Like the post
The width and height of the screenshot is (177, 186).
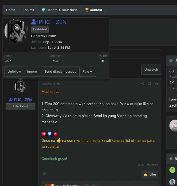150,175
